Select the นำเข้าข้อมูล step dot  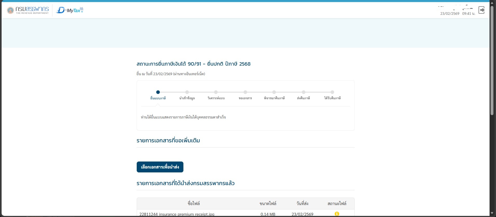tap(187, 92)
